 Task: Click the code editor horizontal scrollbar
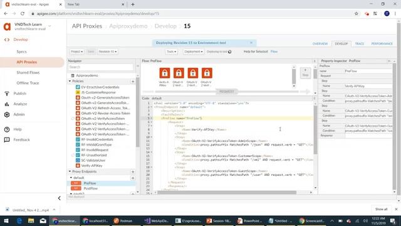tap(227, 193)
